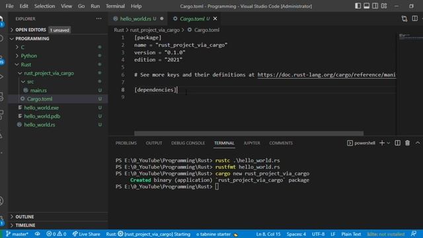Screen dimensions: 423x238
Task: Open the terminal launch profile dropdown arrow
Action: point(389,143)
